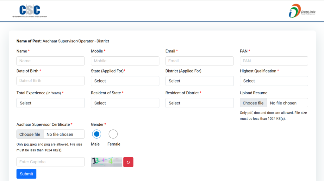Click the Email text box
Image resolution: width=324 pixels, height=181 pixels.
pos(199,61)
